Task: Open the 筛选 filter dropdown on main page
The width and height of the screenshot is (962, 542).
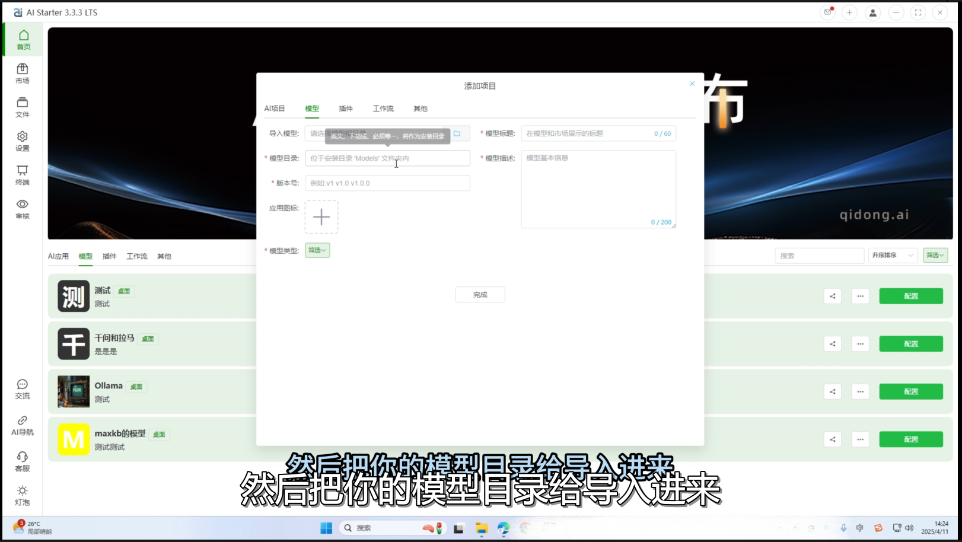Action: [x=935, y=256]
